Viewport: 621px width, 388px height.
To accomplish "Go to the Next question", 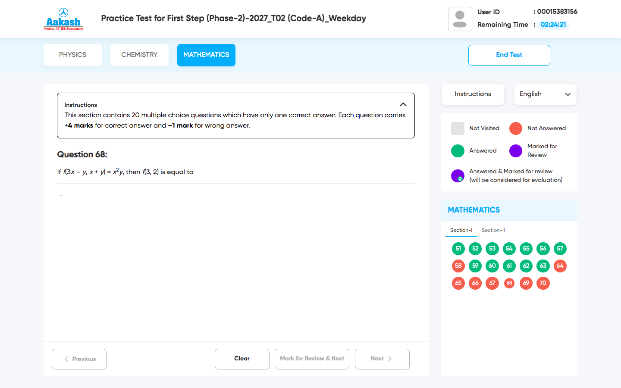I will pos(382,359).
